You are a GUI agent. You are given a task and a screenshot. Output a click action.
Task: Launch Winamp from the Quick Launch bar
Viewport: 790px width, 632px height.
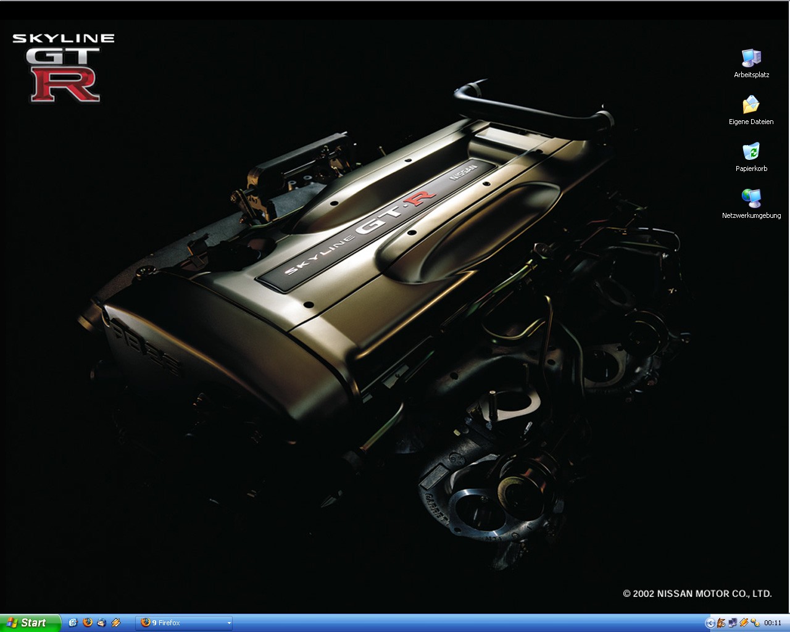pyautogui.click(x=116, y=623)
